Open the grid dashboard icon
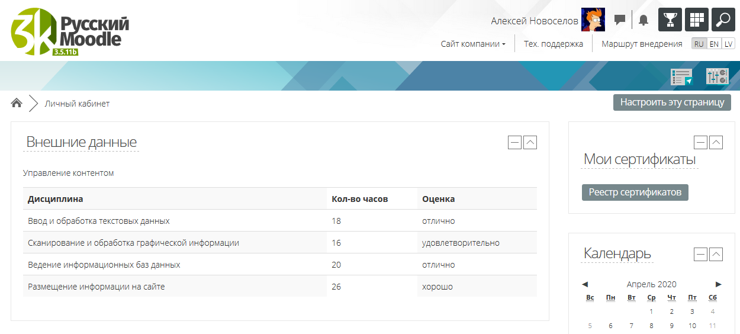 [697, 20]
